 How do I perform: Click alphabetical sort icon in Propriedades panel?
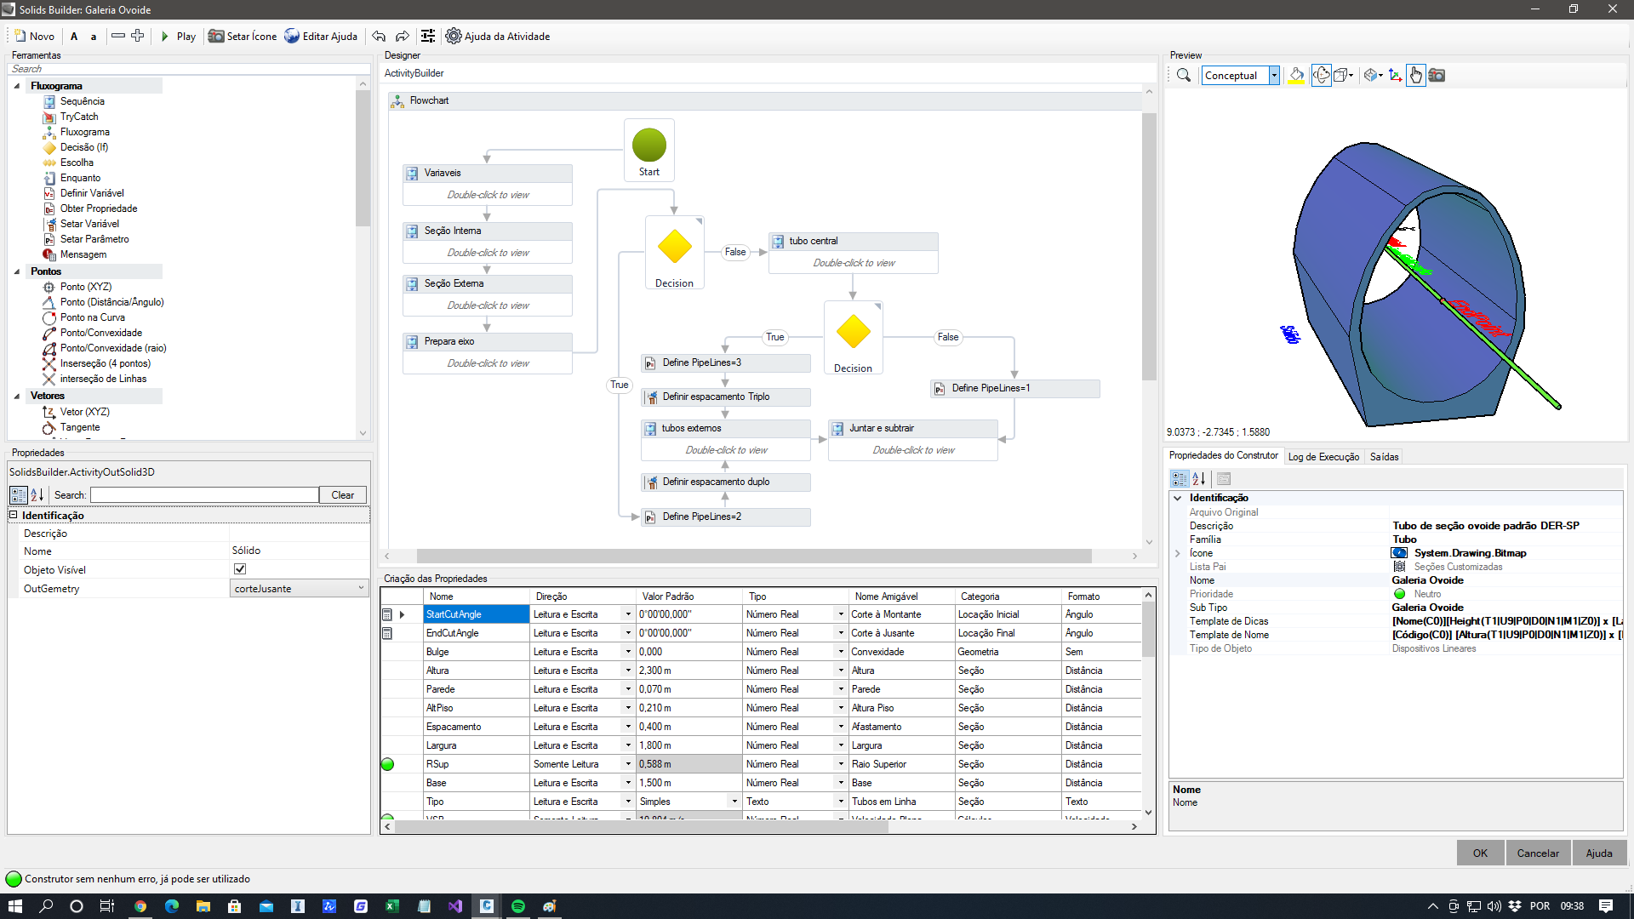37,495
